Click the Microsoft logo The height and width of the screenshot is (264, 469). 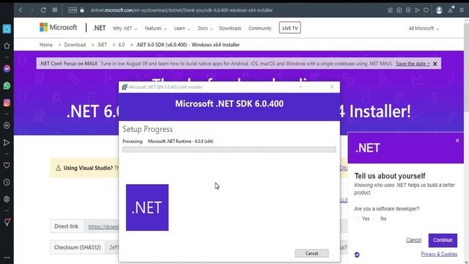[x=59, y=28]
